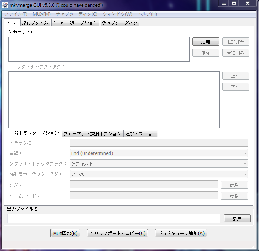
Task: Select the 追加オプション tab
Action: 141,133
